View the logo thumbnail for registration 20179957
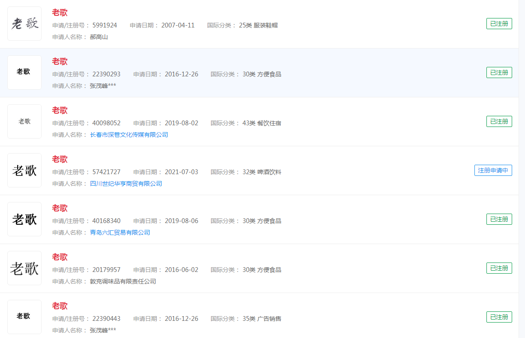The image size is (525, 338). pos(24,268)
